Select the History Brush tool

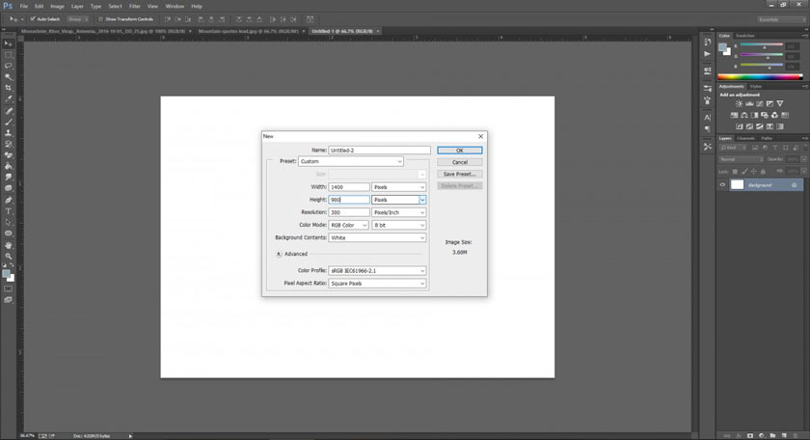click(x=9, y=144)
